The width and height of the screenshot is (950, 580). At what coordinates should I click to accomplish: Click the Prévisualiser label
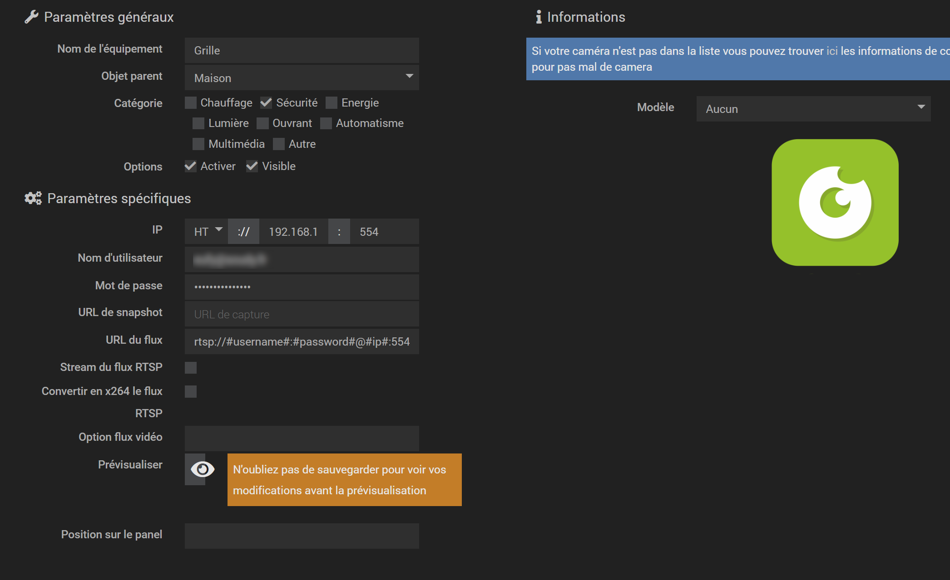130,465
